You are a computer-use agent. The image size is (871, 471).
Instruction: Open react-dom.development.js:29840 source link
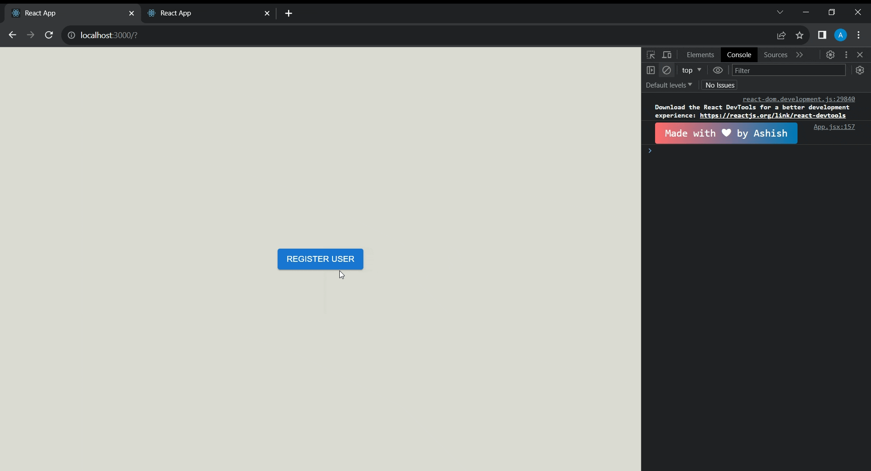tap(798, 99)
